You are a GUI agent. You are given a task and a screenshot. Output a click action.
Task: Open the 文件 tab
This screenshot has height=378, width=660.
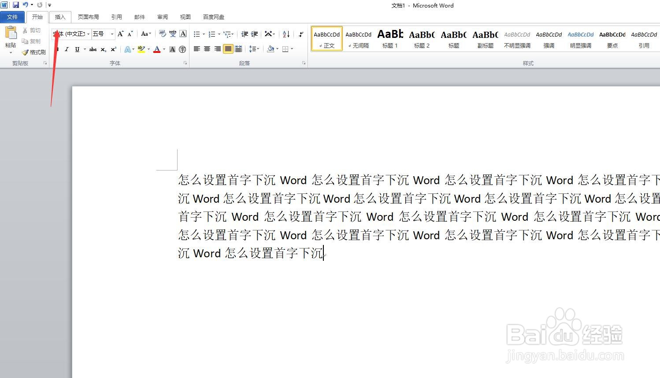tap(12, 17)
